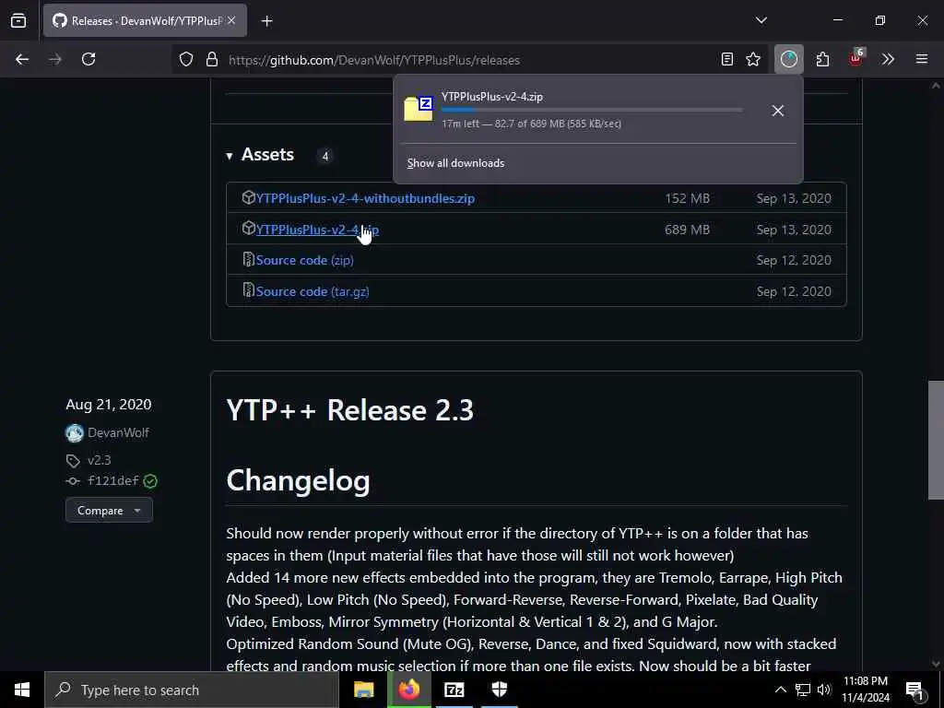
Task: Click the github.com address bar
Action: pos(469,60)
